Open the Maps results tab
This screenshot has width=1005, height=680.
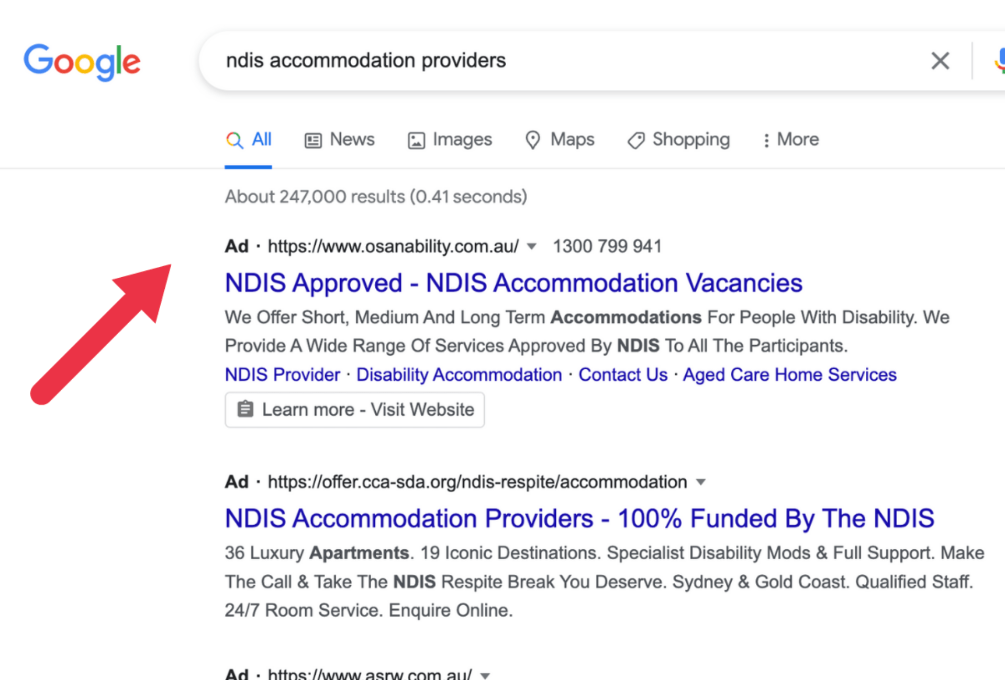572,140
